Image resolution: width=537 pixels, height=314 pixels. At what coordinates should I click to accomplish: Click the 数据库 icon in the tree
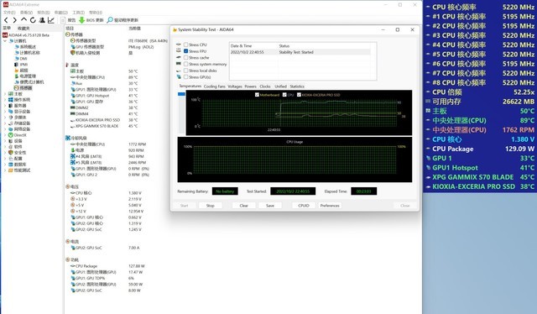pos(11,165)
